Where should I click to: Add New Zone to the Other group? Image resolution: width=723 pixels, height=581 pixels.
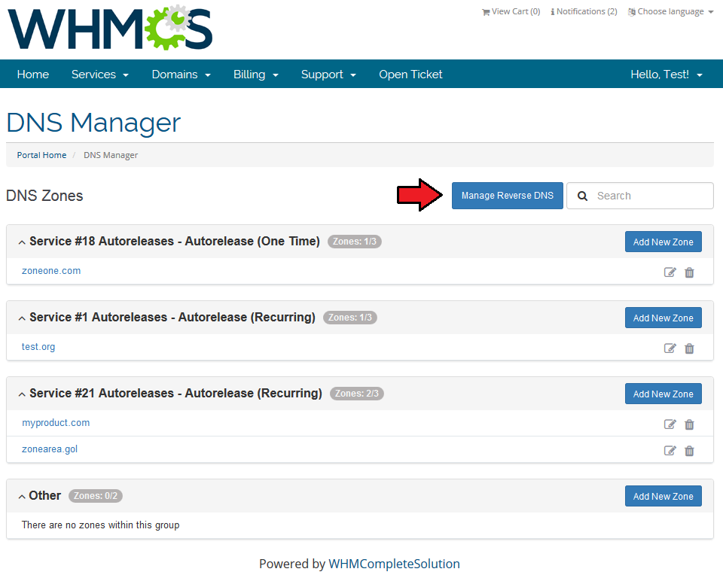click(x=663, y=497)
